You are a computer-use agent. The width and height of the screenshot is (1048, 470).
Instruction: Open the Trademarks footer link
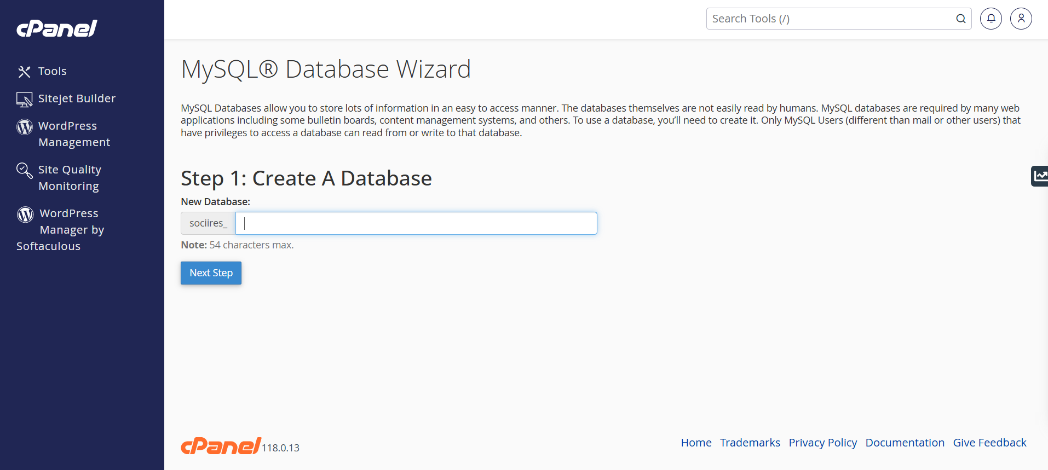click(x=750, y=443)
